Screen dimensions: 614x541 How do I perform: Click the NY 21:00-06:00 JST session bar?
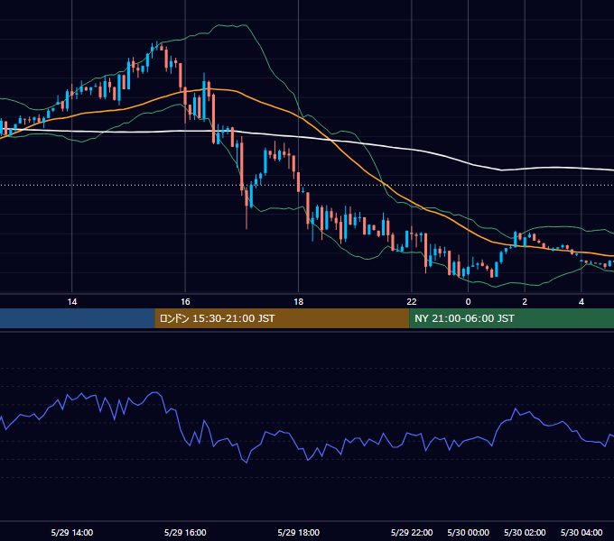pos(511,318)
